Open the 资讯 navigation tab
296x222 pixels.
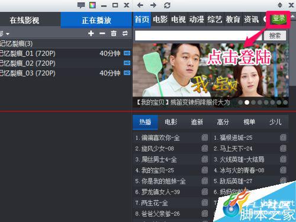[251, 20]
